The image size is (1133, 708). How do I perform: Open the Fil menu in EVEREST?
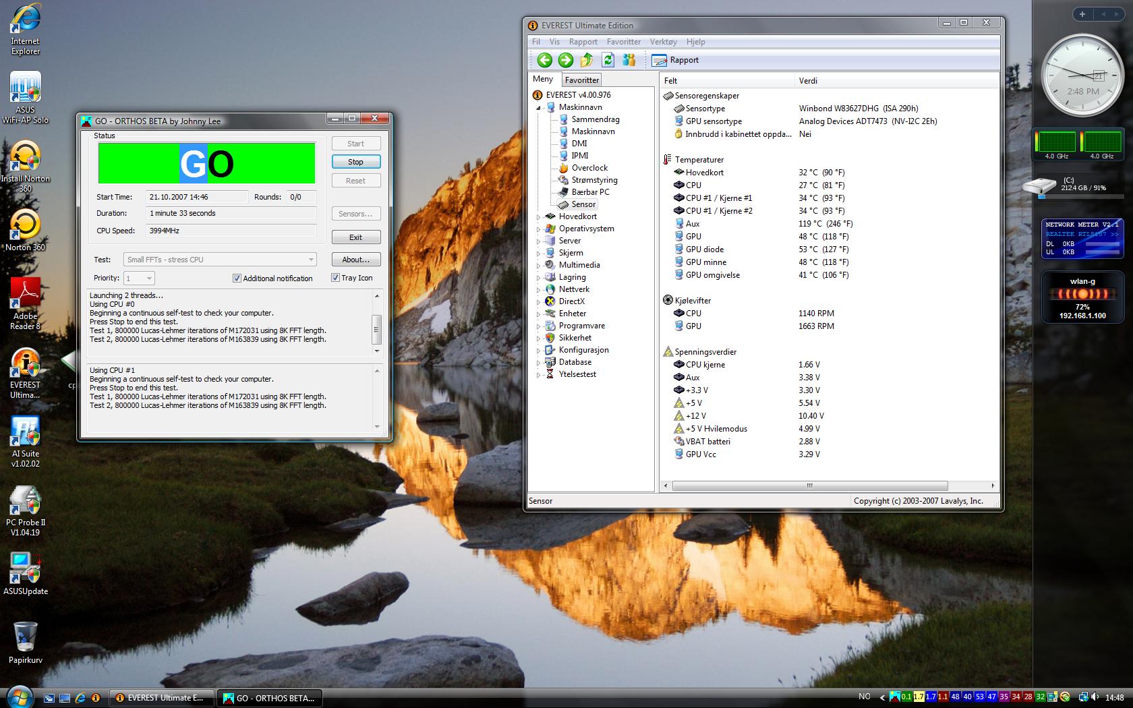(536, 42)
